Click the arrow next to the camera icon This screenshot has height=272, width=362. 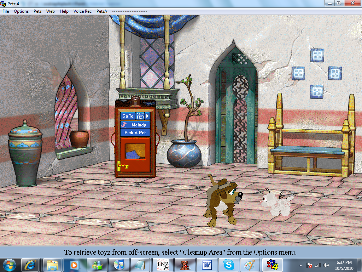pyautogui.click(x=147, y=116)
